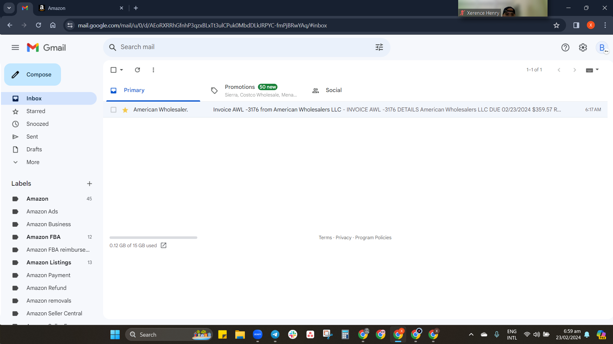Click the Windows taskbar Search box
613x344 pixels.
click(x=169, y=334)
